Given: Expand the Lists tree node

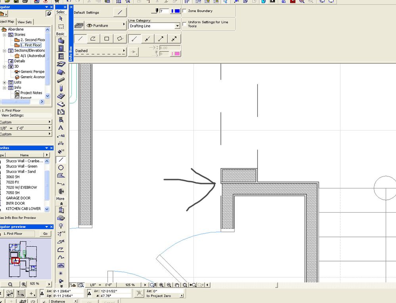Looking at the screenshot, I should (x=4, y=82).
